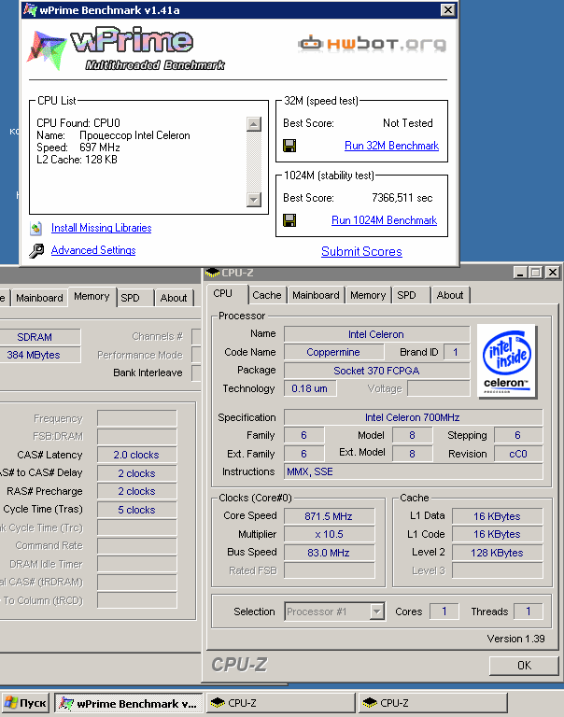
Task: Click the MMX, SSE instructions field
Action: click(413, 471)
